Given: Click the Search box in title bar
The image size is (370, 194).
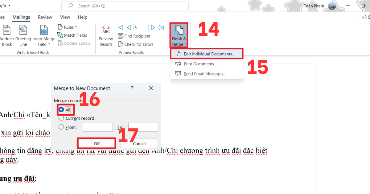Looking at the screenshot, I should [125, 6].
